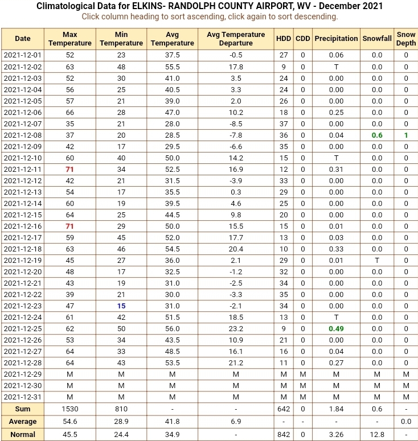Click green snowfall value 0.6 on 2021-12-08
The image size is (418, 441).
click(x=377, y=135)
